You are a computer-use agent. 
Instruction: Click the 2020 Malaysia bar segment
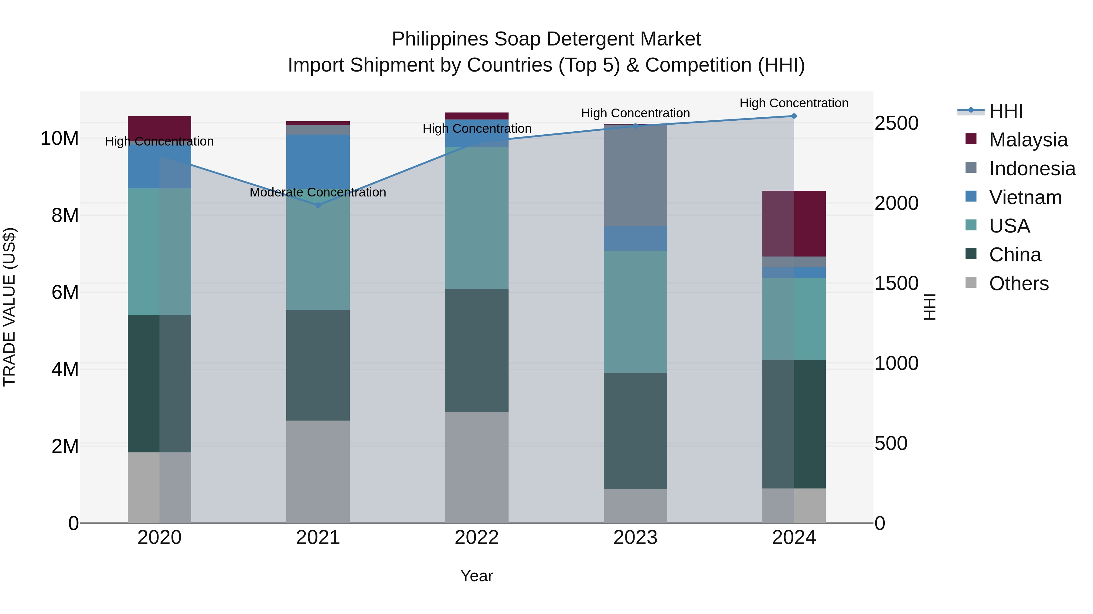[159, 128]
